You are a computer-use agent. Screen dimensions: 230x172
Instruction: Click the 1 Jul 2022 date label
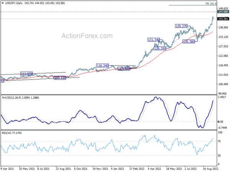[x=191, y=169]
